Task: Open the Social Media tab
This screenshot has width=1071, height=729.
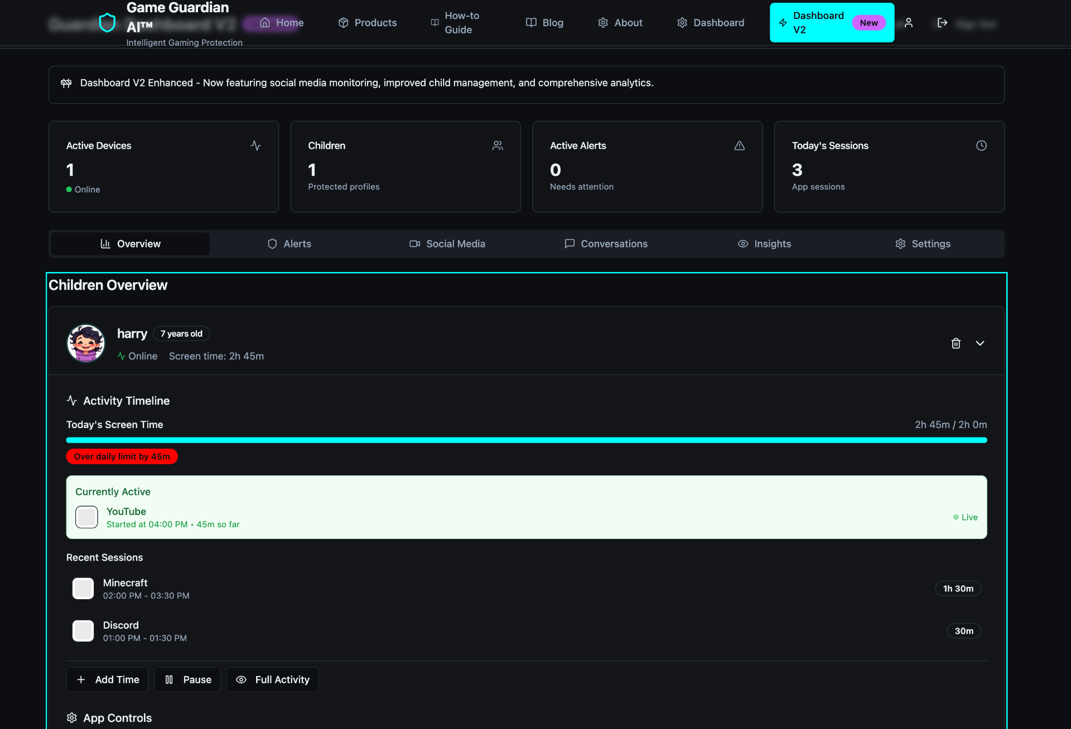Action: click(447, 244)
